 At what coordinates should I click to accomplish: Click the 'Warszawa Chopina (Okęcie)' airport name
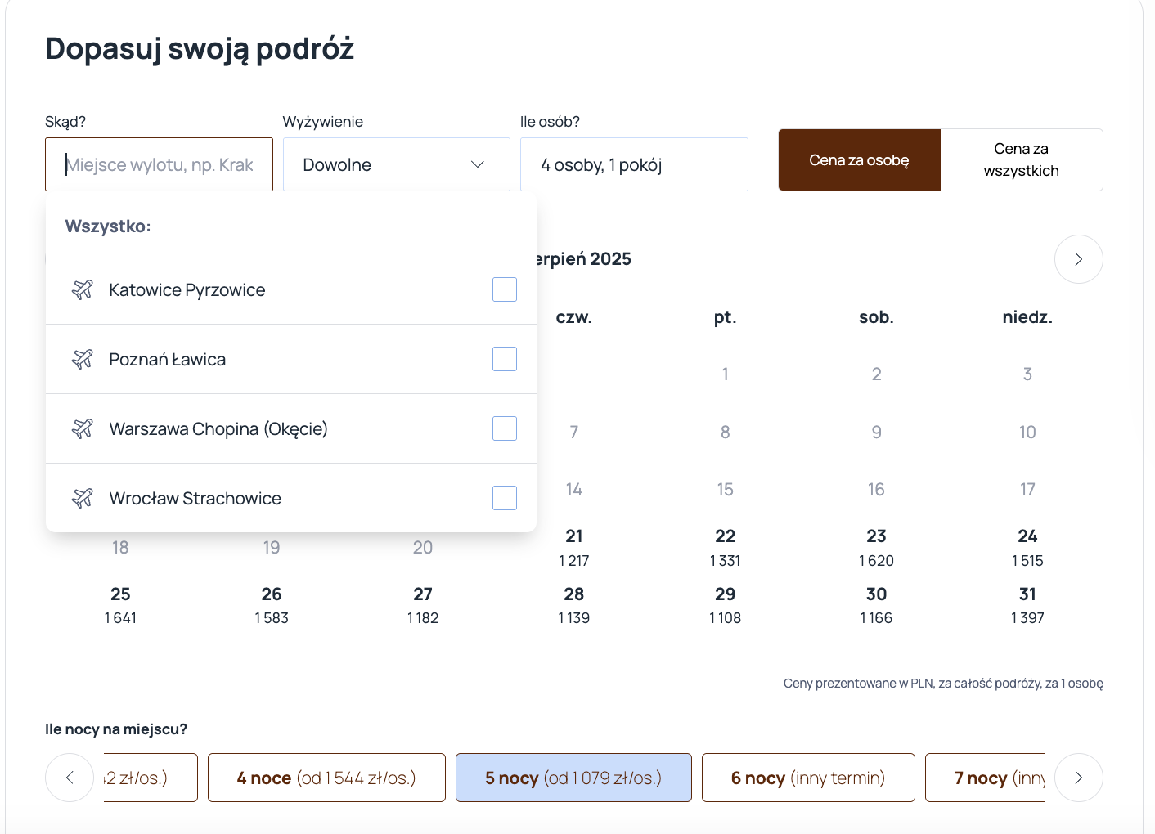pos(218,429)
